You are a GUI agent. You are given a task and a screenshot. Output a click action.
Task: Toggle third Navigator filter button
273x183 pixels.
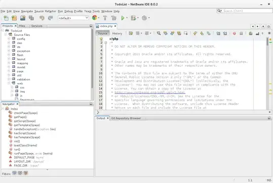coord(26,173)
